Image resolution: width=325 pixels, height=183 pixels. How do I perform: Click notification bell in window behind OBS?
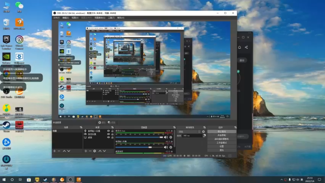click(x=239, y=47)
